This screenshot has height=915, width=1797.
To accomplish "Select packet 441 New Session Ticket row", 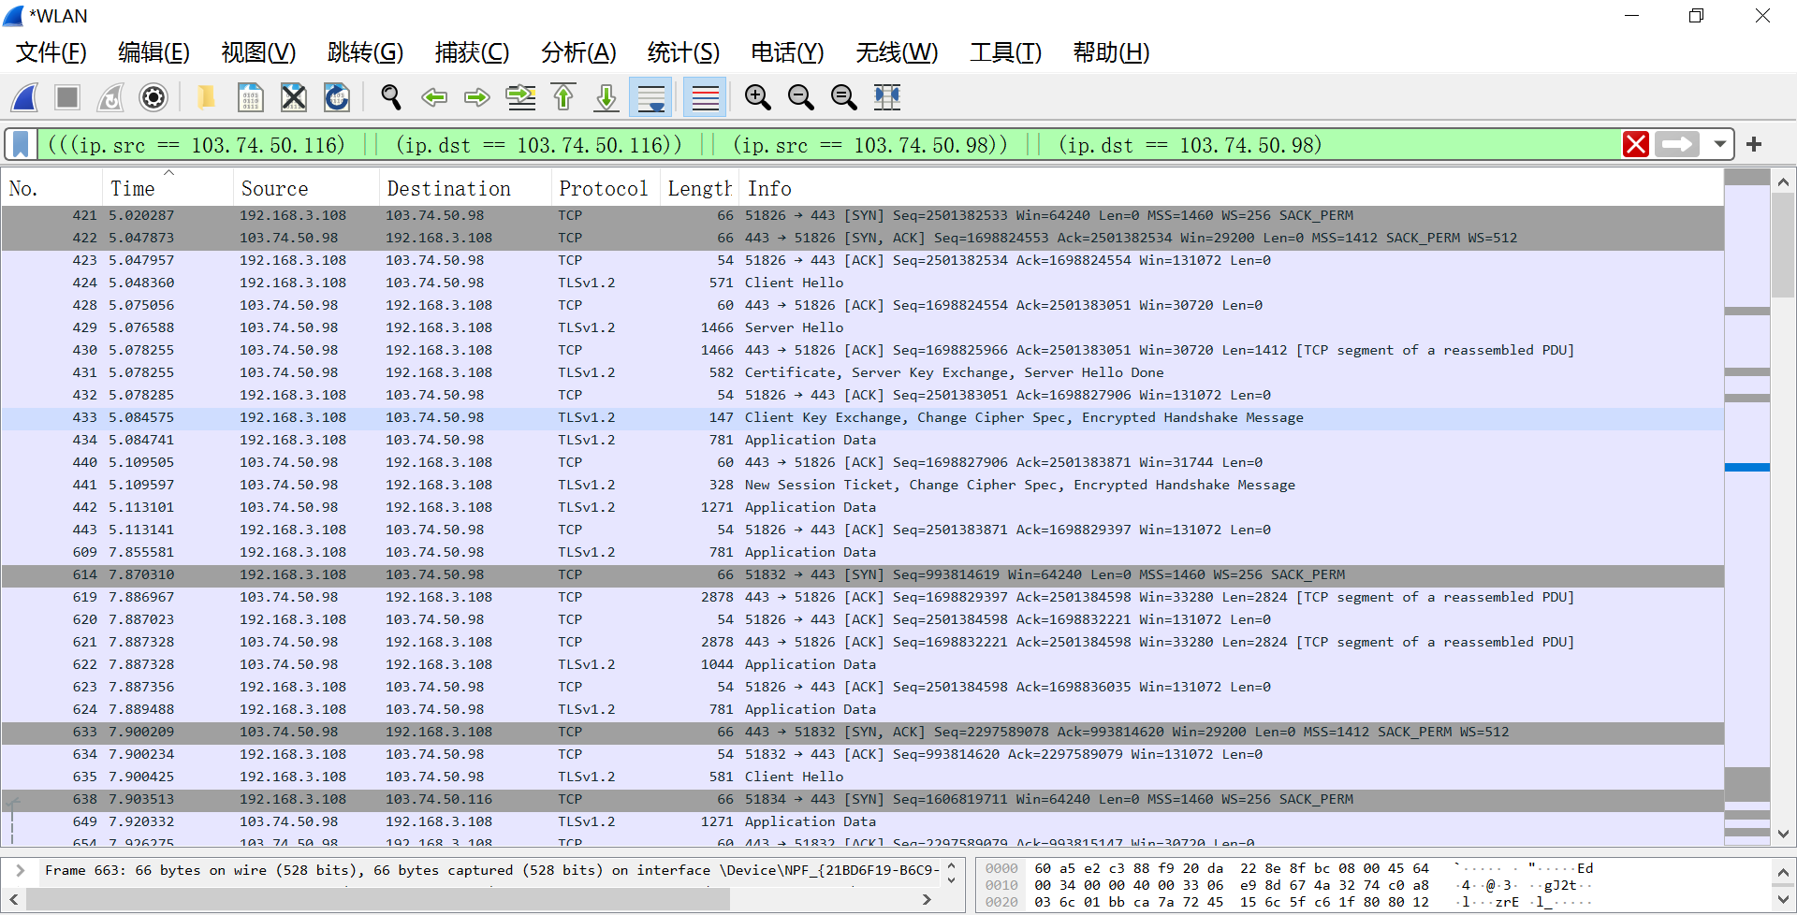I will click(862, 485).
